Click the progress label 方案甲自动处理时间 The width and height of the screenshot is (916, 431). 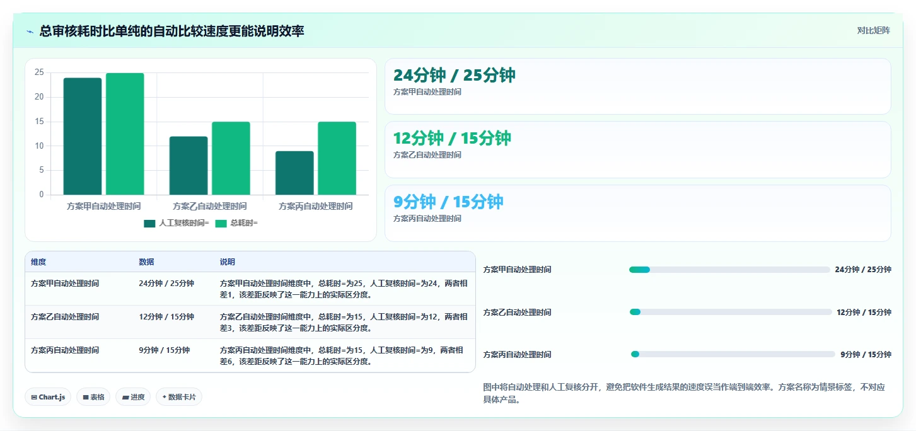coord(517,270)
